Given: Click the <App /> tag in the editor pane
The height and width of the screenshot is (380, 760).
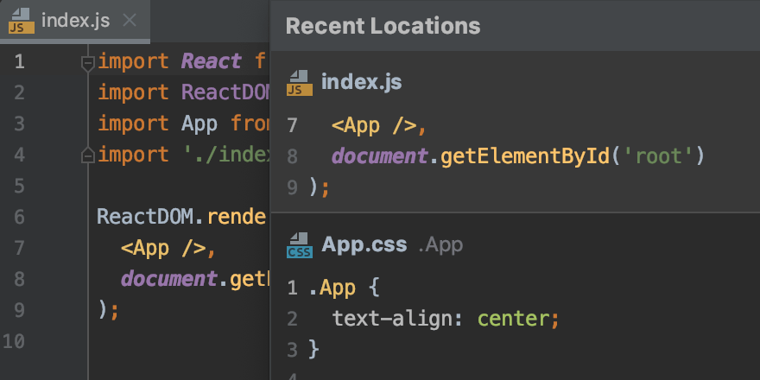Looking at the screenshot, I should click(164, 248).
